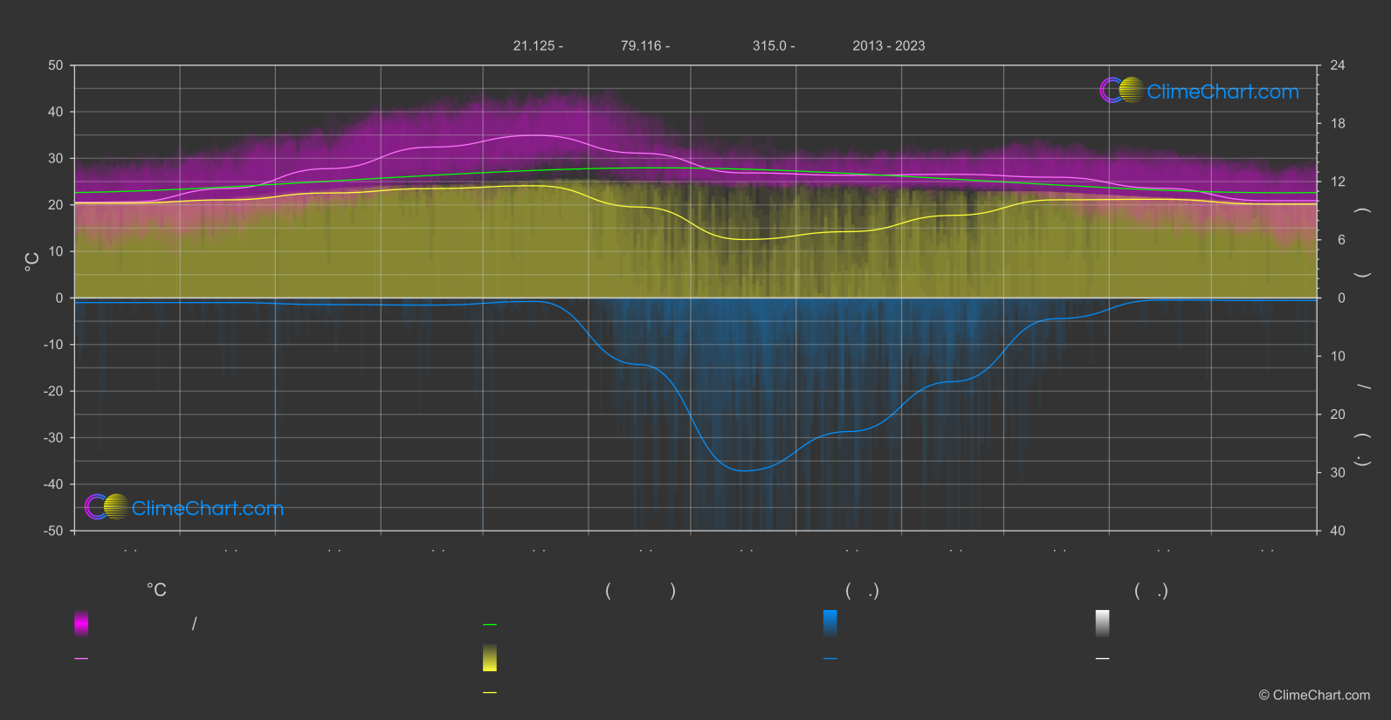Click the °C heading in the legend

coord(156,591)
